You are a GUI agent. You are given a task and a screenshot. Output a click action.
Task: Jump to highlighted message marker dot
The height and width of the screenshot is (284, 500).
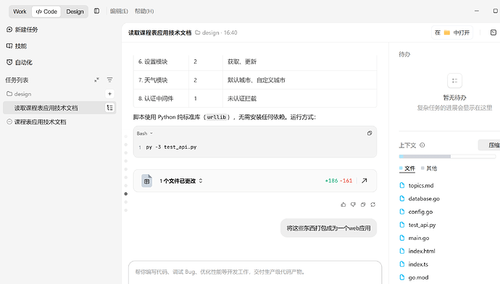[x=126, y=194]
